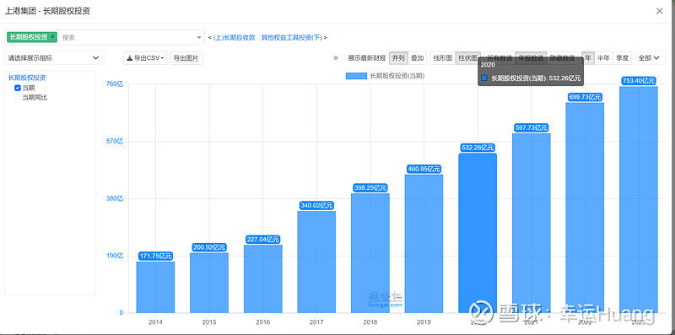Remove the 长期股权投资 tag via its x icon
Viewport: 675px width, 335px height.
(52, 36)
